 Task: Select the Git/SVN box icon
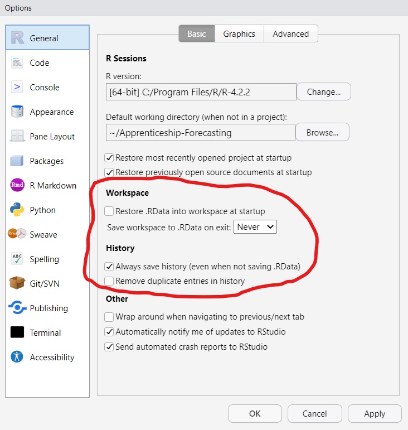click(17, 283)
